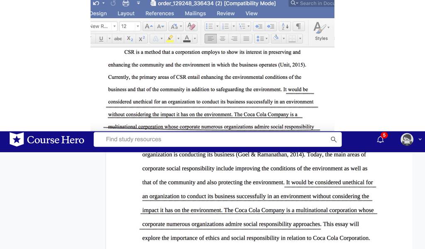Open the Styles pane
This screenshot has width=425, height=249.
[321, 31]
